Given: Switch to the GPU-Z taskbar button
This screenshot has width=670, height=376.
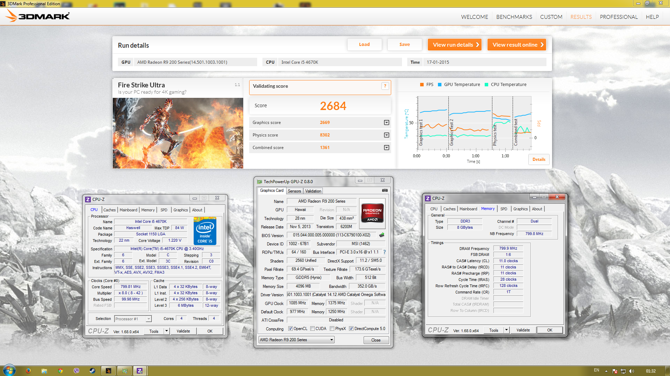Looking at the screenshot, I should (x=125, y=371).
